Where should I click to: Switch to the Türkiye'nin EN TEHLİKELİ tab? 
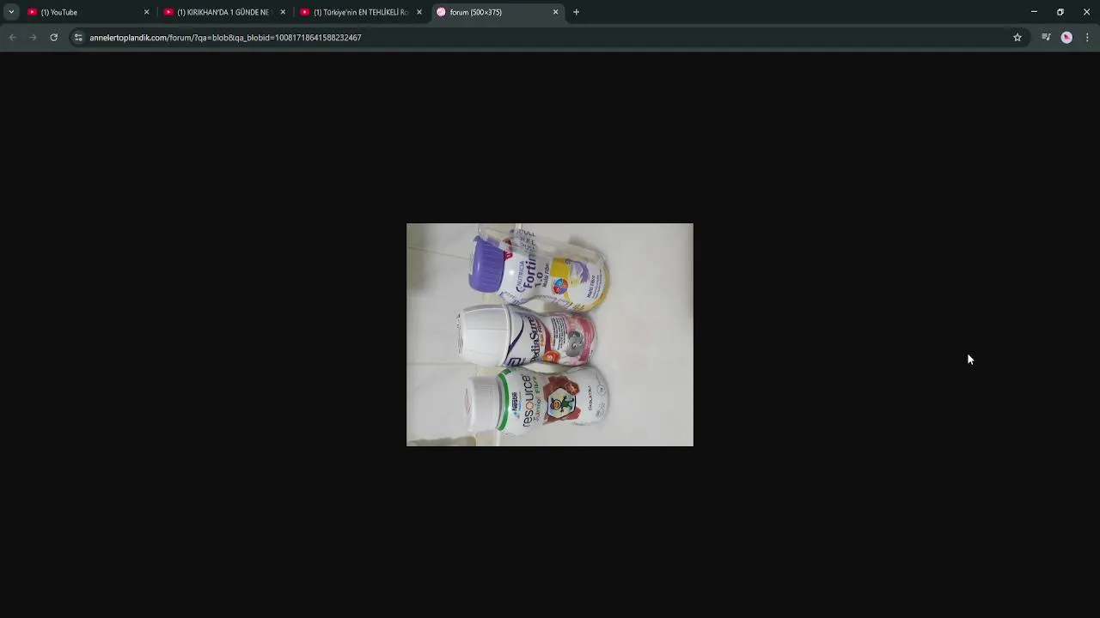pos(362,12)
